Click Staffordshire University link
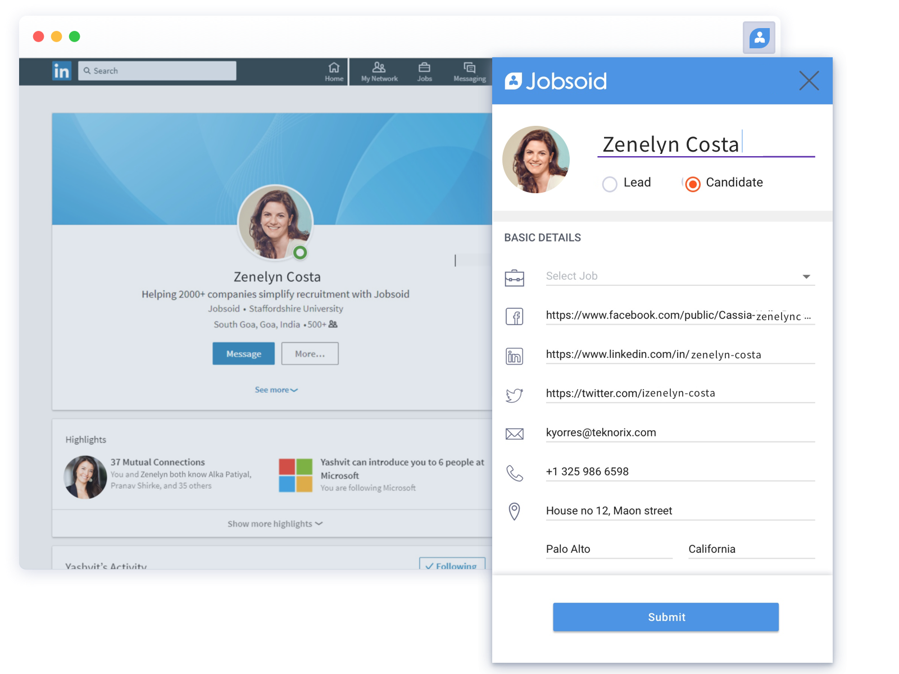This screenshot has height=674, width=899. (x=296, y=309)
